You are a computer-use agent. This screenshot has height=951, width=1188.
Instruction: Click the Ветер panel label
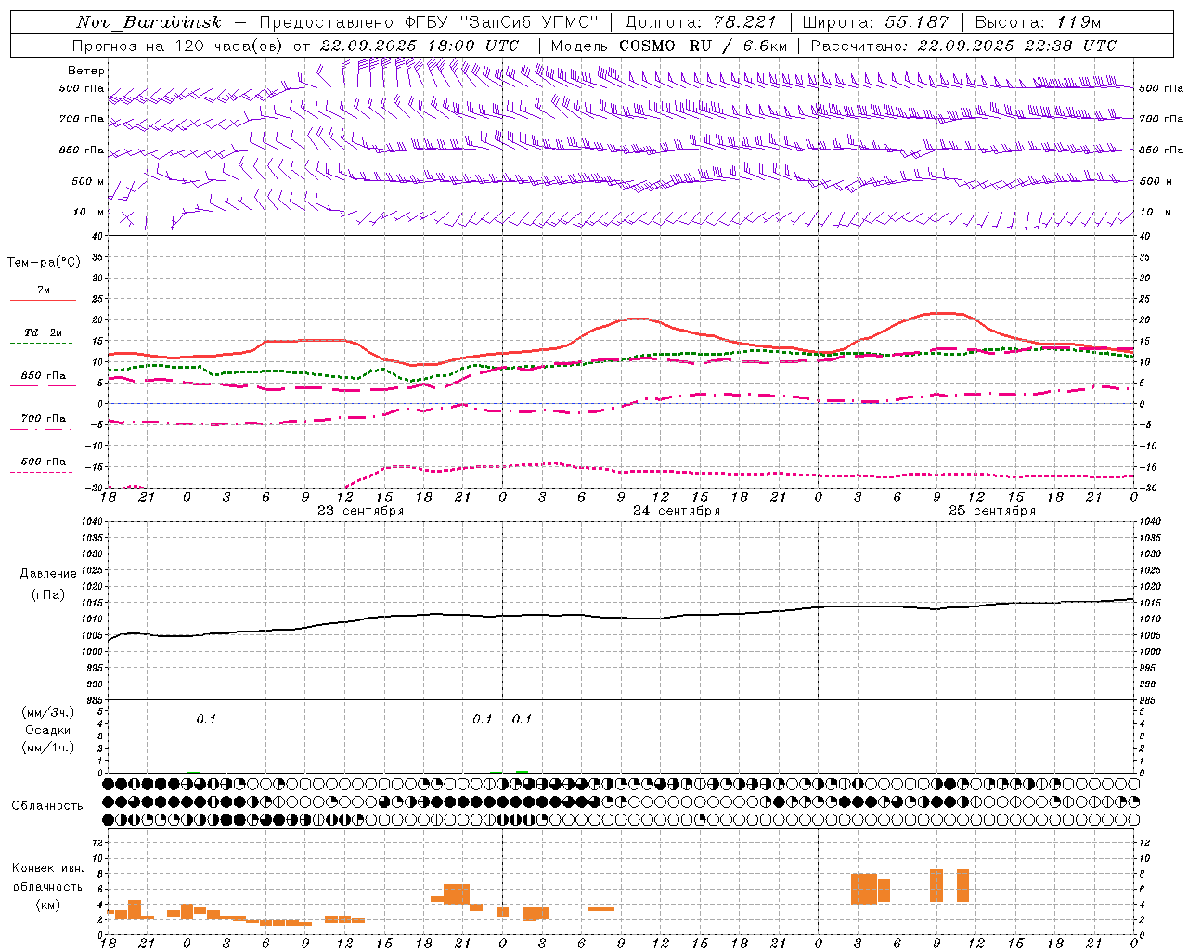pos(86,71)
